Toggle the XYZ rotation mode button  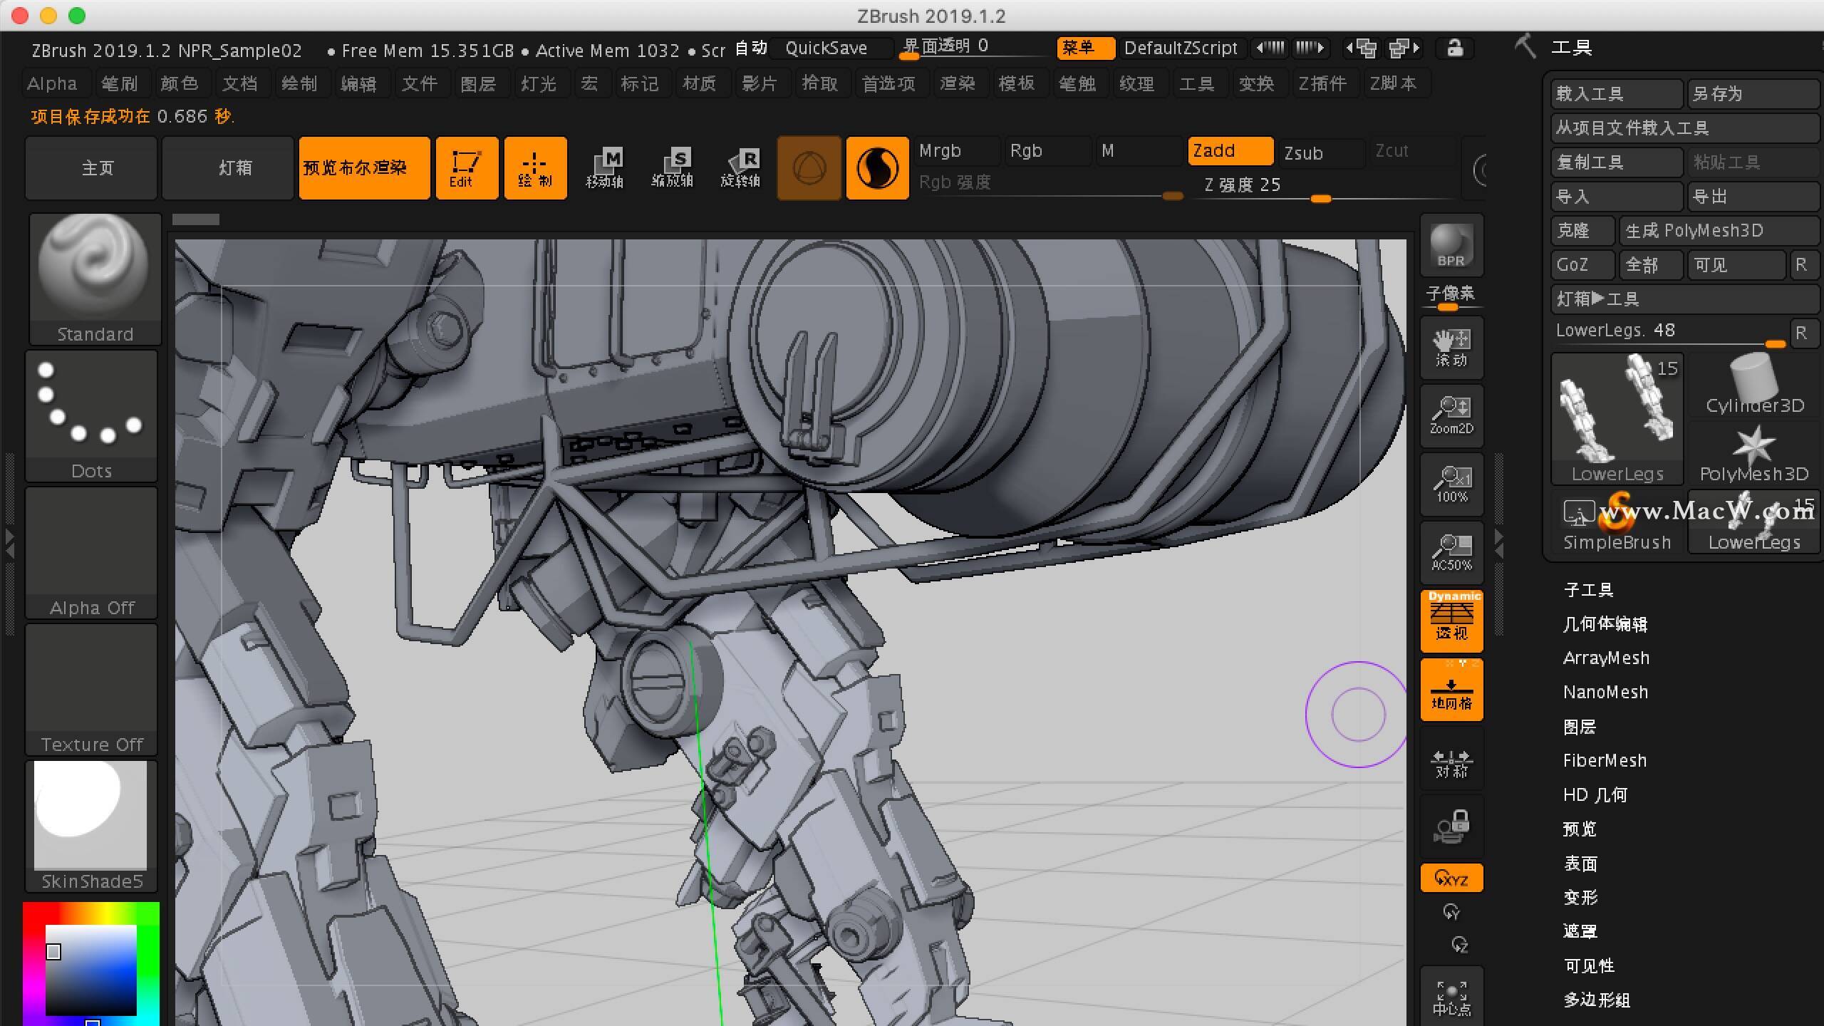pyautogui.click(x=1451, y=878)
